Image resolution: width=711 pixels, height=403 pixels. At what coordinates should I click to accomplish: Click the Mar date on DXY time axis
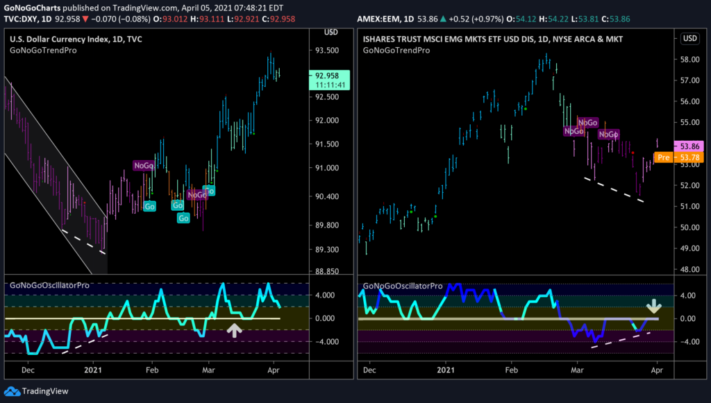pos(208,370)
